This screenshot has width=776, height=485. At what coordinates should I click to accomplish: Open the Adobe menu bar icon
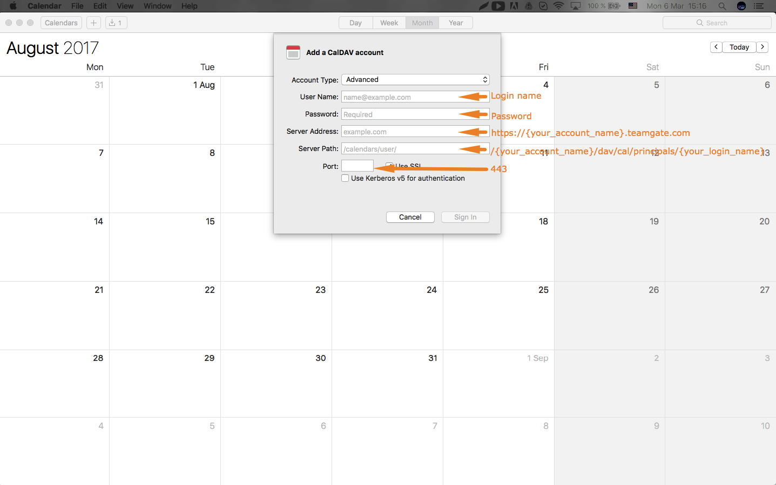point(514,6)
